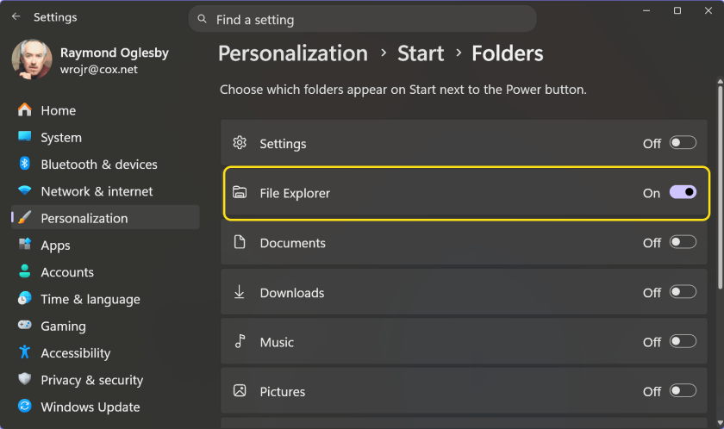Screen dimensions: 724x429
Task: Click the scrollbar up arrow
Action: click(720, 81)
